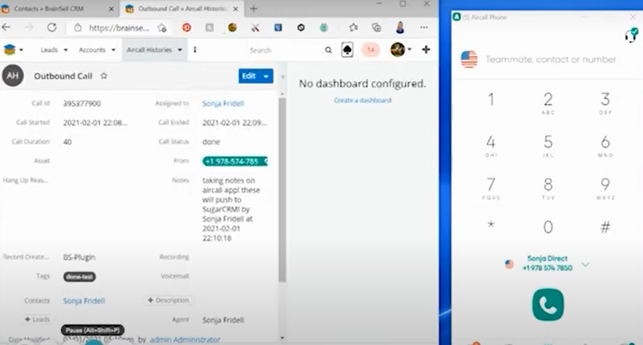Image resolution: width=643 pixels, height=345 pixels.
Task: Click the round black extension icon
Action: (x=301, y=28)
